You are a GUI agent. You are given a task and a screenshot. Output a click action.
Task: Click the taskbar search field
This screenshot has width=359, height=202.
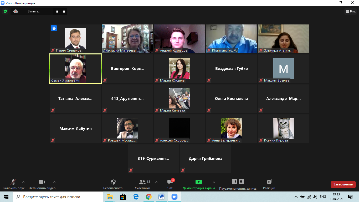(x=58, y=197)
